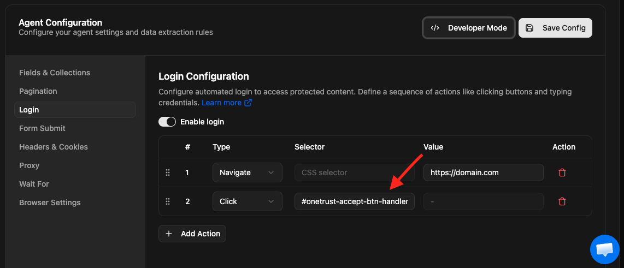Open the Proxy settings section
The image size is (624, 268).
tap(30, 165)
